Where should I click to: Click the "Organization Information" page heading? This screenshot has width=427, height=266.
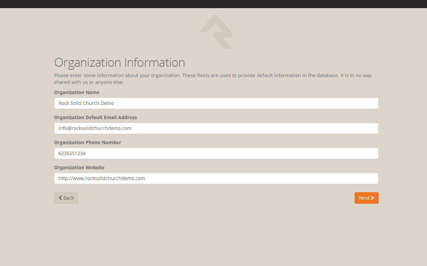(119, 63)
